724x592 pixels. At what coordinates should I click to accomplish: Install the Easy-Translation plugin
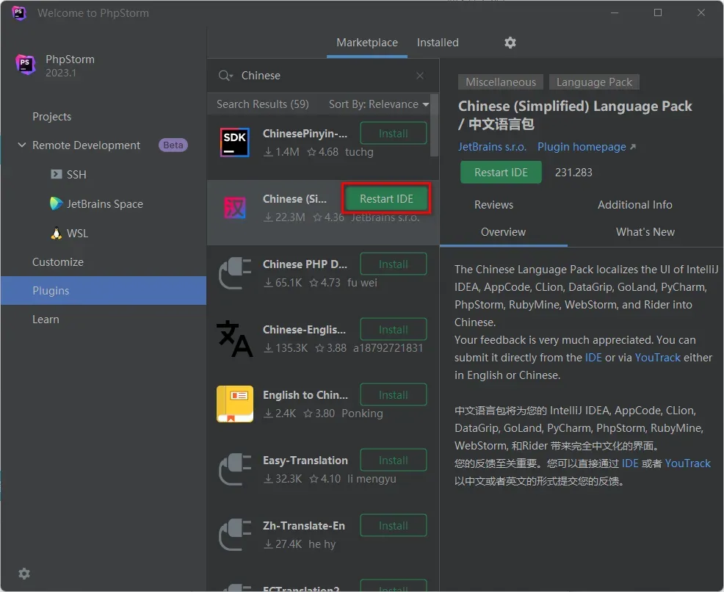tap(394, 461)
